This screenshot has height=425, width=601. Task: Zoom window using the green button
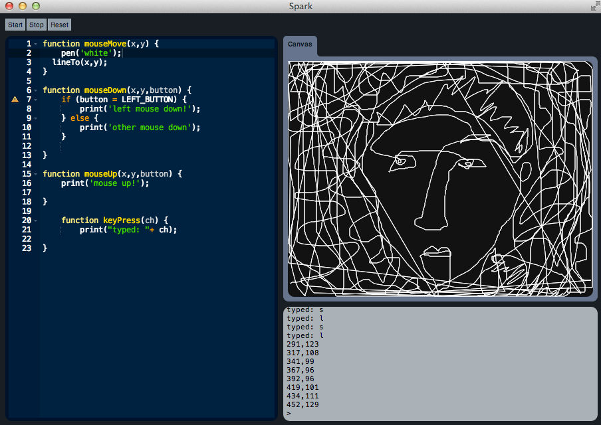point(36,6)
